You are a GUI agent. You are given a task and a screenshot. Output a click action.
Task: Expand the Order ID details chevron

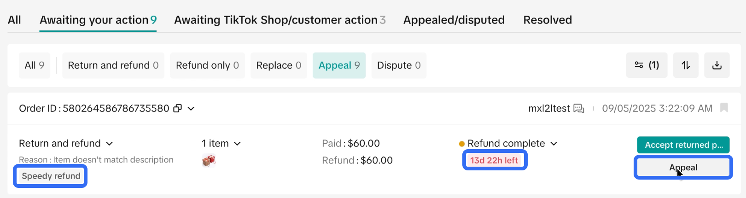[x=191, y=109]
